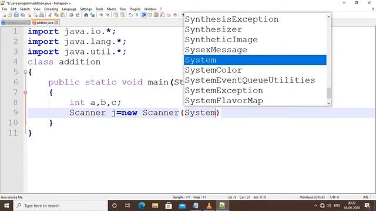Switch to the addition.java tab
The image size is (376, 211).
(45, 23)
